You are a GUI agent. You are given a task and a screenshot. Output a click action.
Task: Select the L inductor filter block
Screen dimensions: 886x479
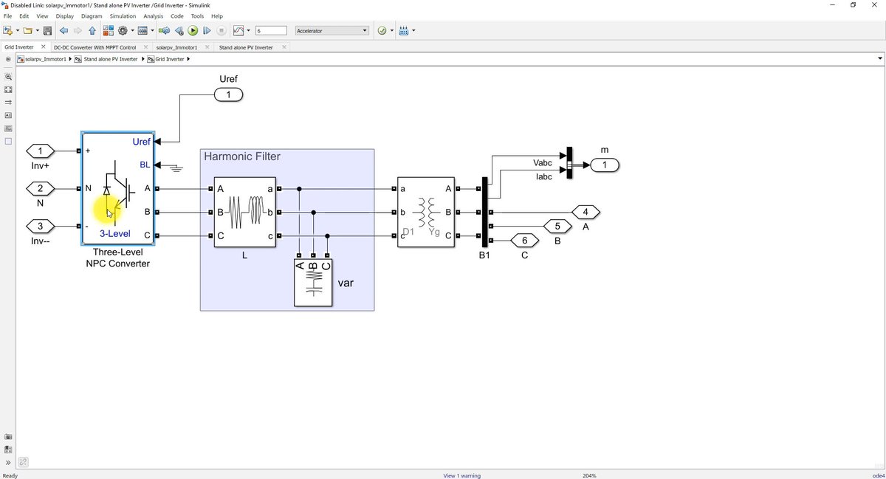(244, 213)
